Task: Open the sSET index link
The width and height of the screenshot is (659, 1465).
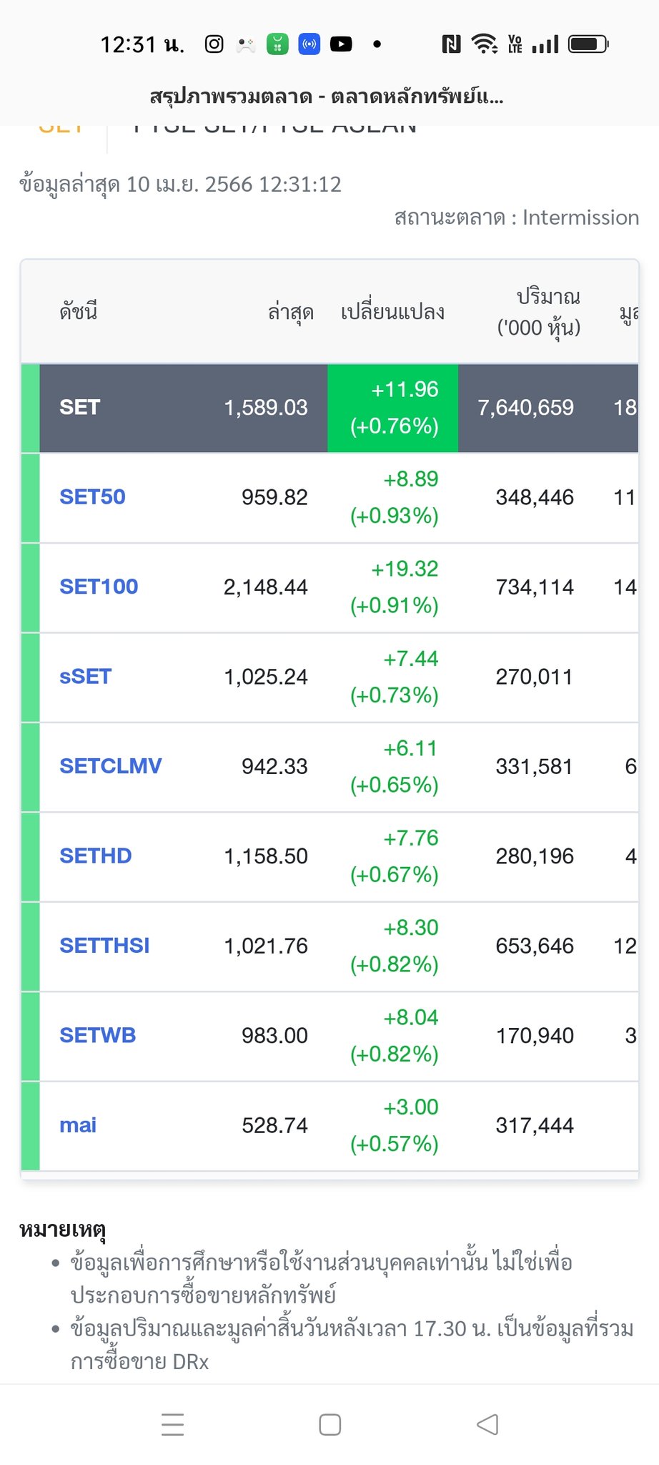Action: pyautogui.click(x=85, y=677)
